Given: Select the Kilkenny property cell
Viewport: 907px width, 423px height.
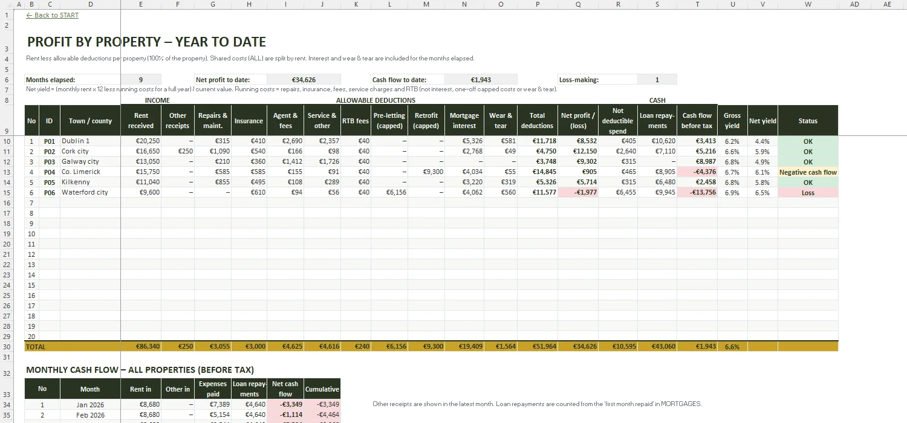Looking at the screenshot, I should click(90, 182).
